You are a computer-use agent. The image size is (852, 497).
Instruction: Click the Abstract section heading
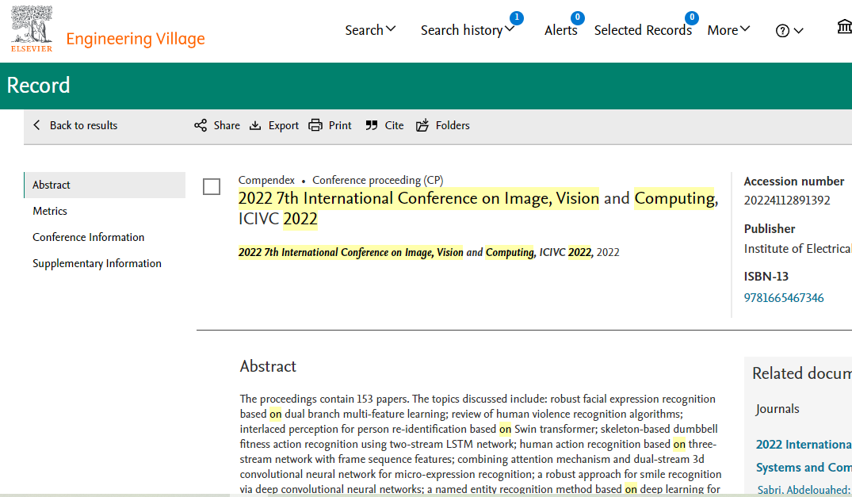(268, 366)
